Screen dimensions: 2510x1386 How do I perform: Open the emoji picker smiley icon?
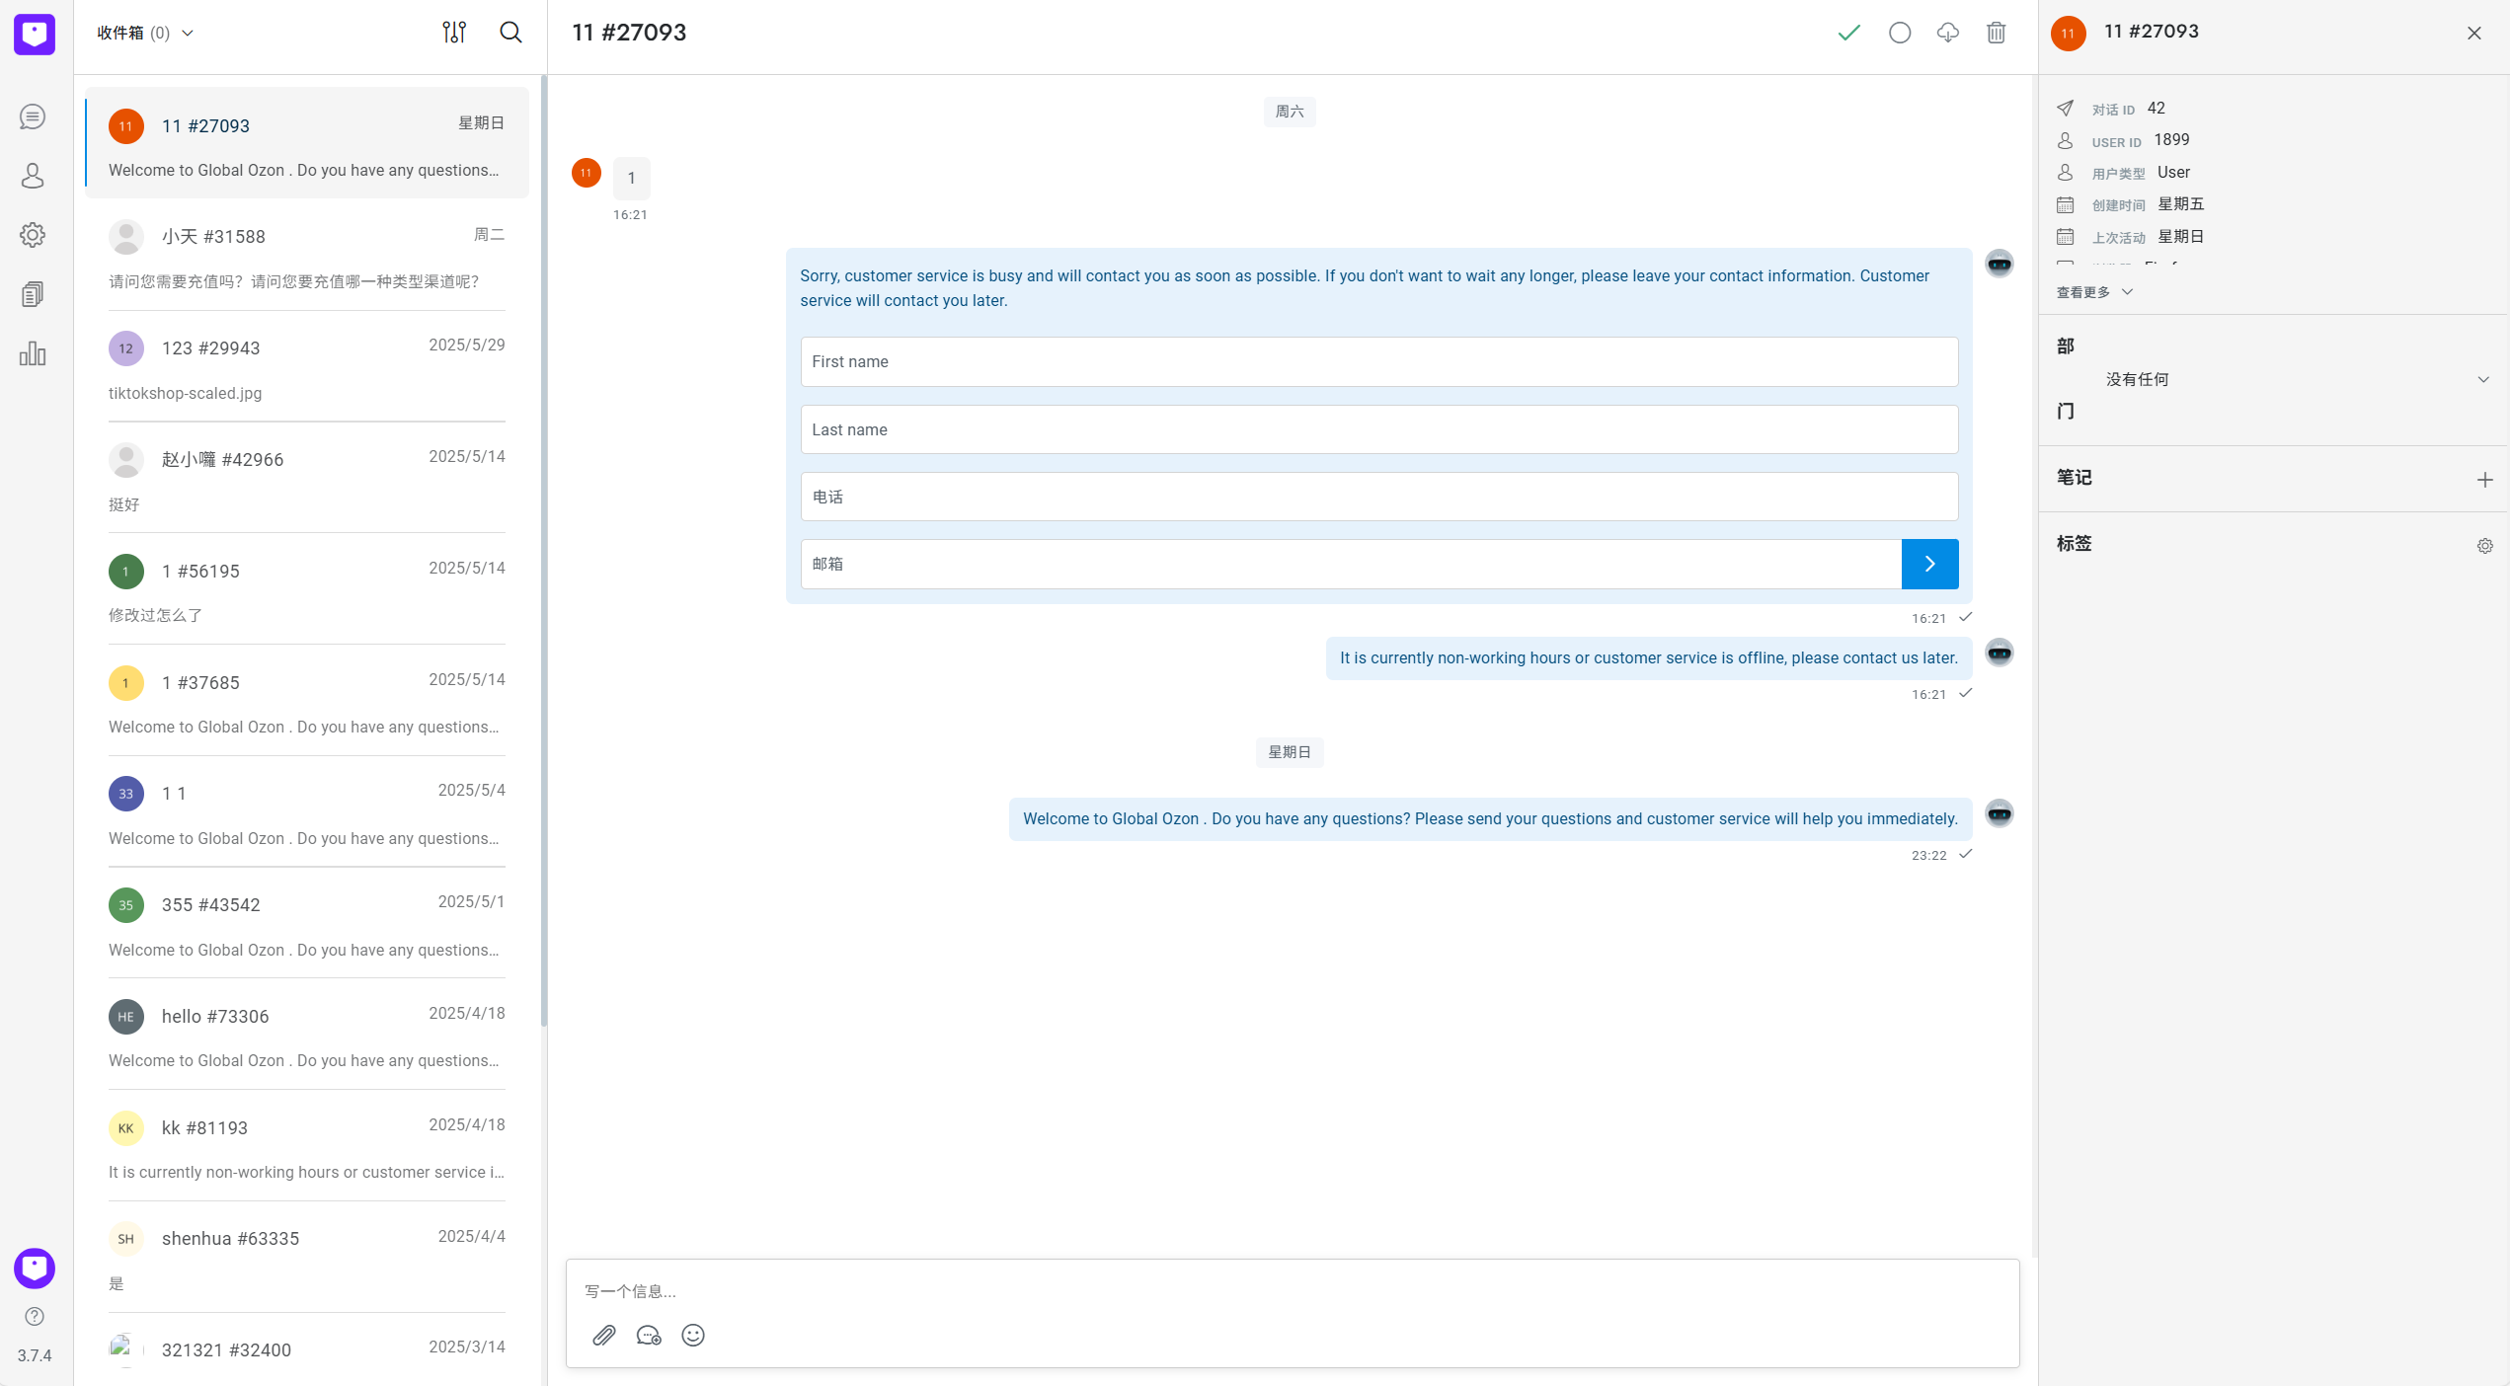(x=693, y=1336)
